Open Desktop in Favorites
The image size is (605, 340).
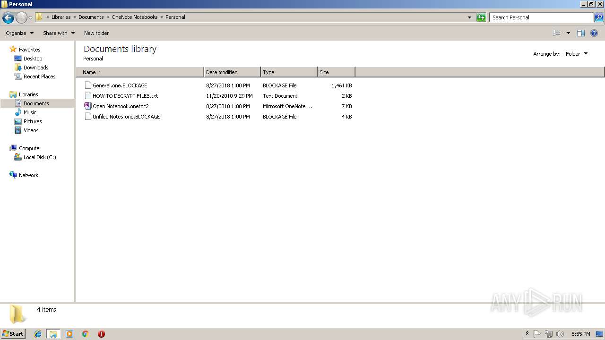33,59
